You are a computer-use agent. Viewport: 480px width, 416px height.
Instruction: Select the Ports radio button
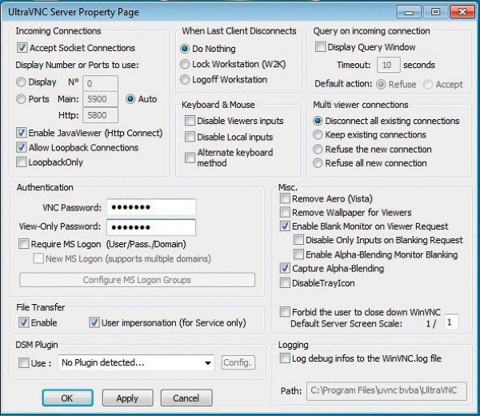pyautogui.click(x=21, y=99)
